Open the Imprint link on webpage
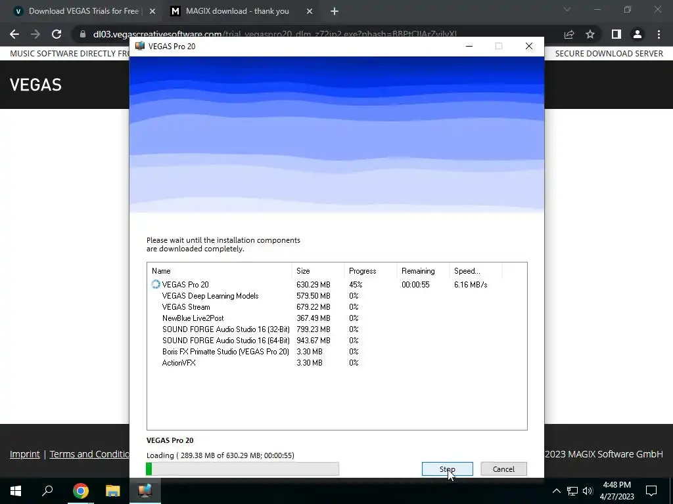The image size is (673, 504). (24, 454)
